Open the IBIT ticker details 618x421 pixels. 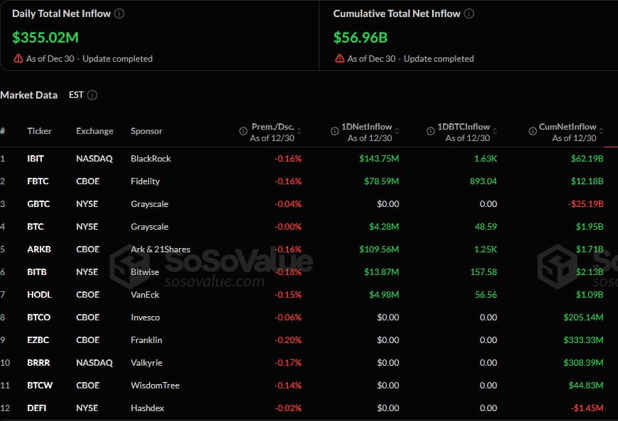pos(35,158)
